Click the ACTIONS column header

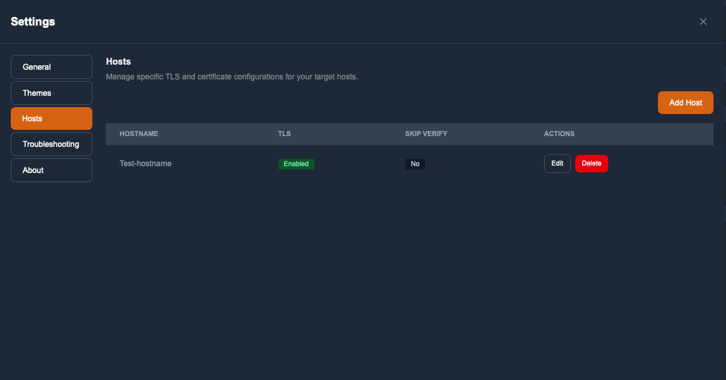point(559,134)
